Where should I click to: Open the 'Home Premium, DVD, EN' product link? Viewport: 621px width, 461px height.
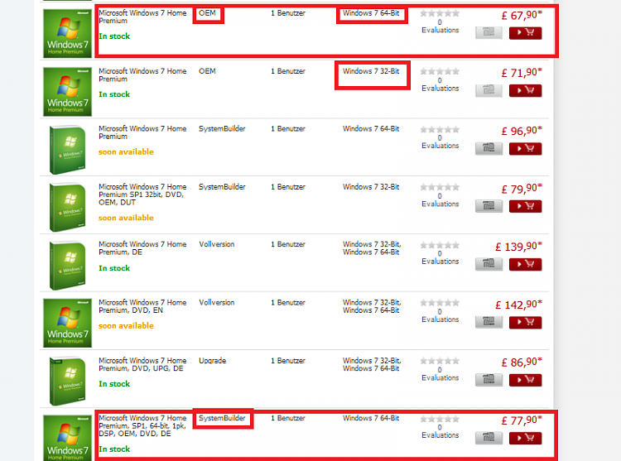click(x=142, y=306)
